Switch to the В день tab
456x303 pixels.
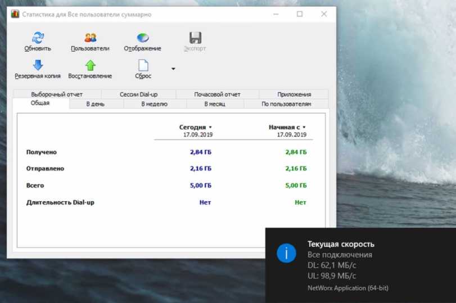95,104
